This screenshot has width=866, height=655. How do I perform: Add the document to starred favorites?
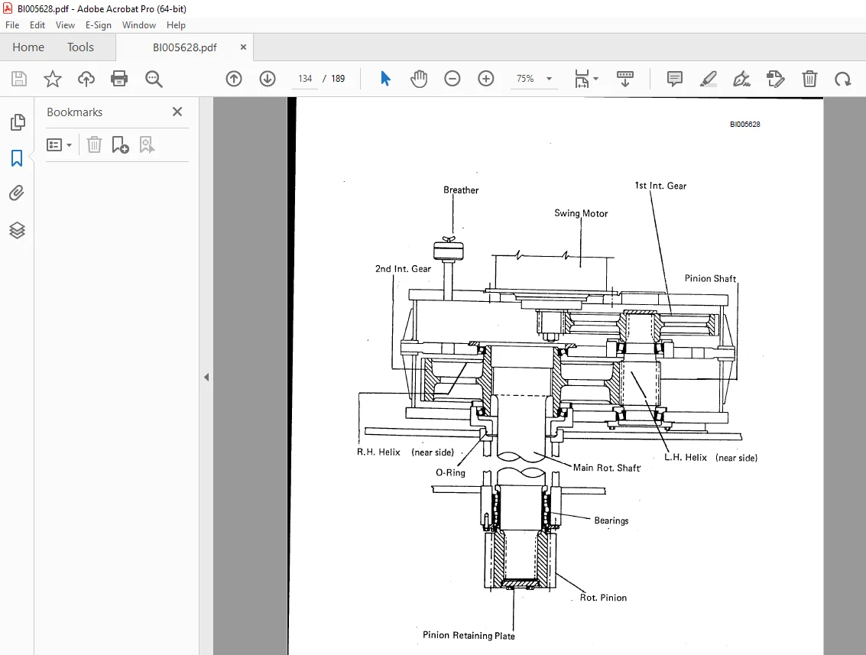pyautogui.click(x=53, y=79)
